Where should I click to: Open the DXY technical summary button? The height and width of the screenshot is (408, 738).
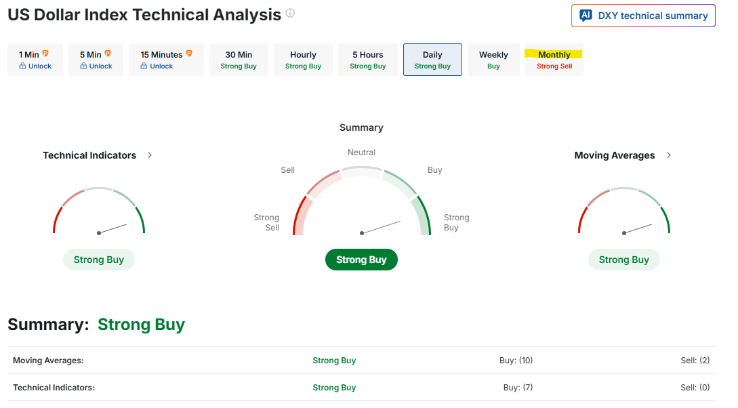tap(643, 16)
